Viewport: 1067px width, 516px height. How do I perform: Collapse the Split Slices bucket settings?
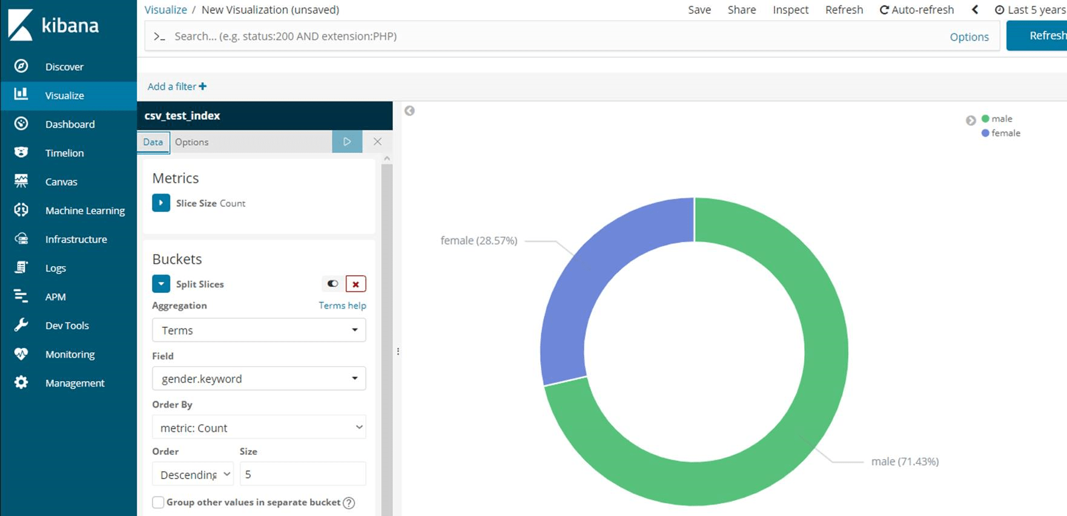(161, 284)
